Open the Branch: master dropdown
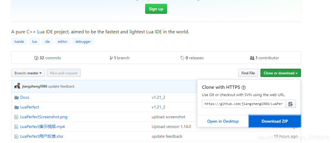 pos(28,73)
